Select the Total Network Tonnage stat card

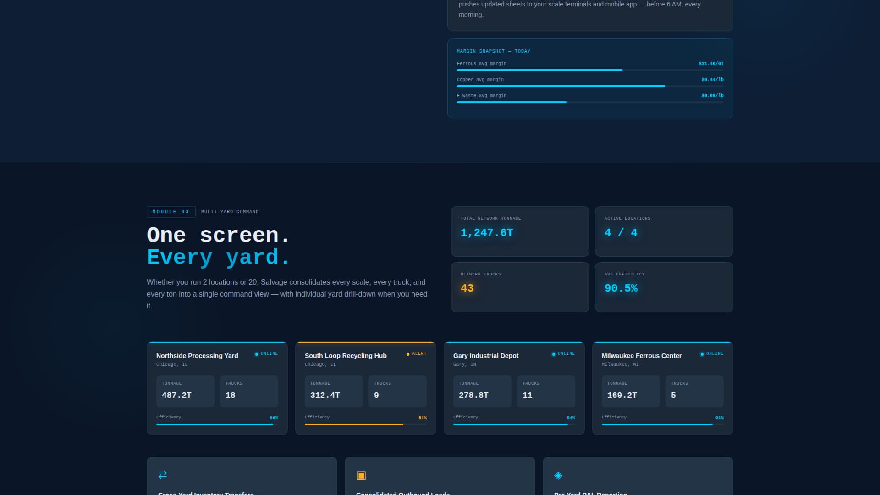point(520,231)
